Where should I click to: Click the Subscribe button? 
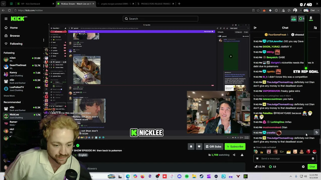pos(235,147)
